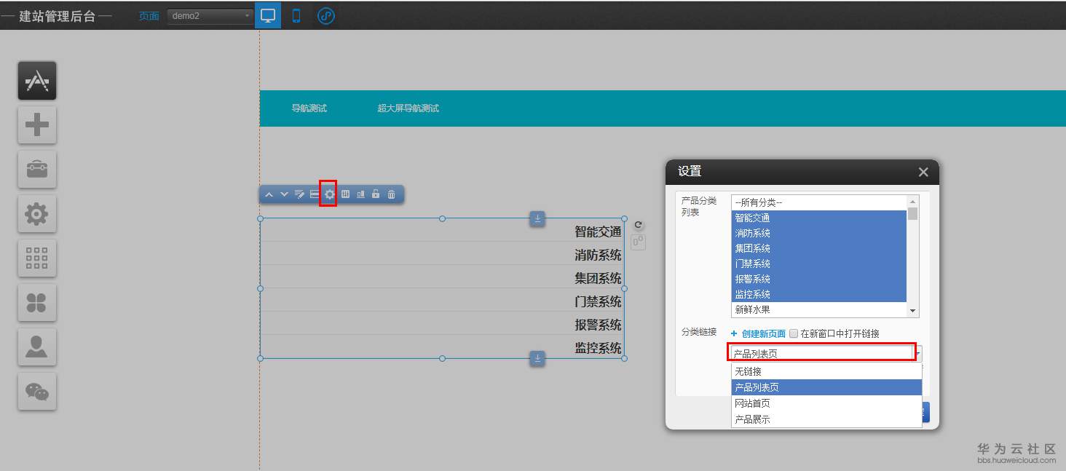The height and width of the screenshot is (471, 1066).
Task: Open the large gear settings sidebar icon
Action: coord(37,214)
